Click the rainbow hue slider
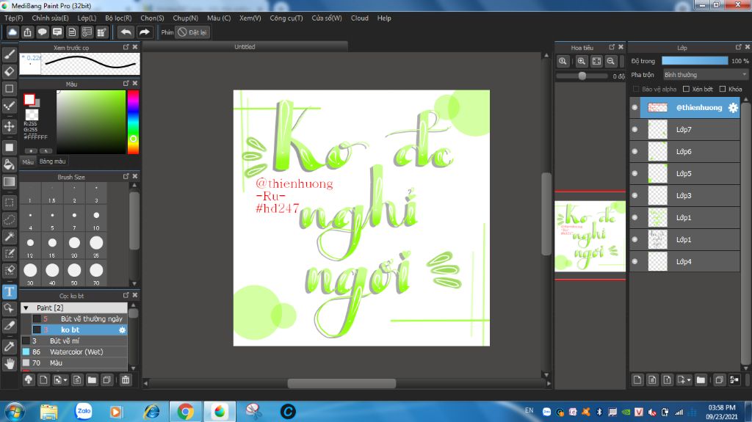The height and width of the screenshot is (422, 752). pyautogui.click(x=133, y=123)
